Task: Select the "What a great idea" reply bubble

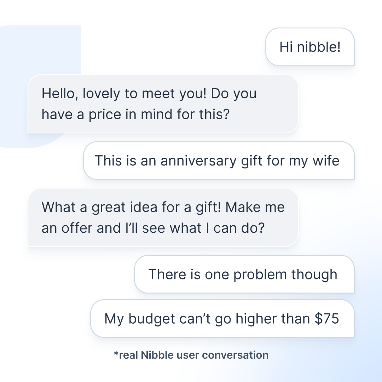Action: [x=163, y=217]
